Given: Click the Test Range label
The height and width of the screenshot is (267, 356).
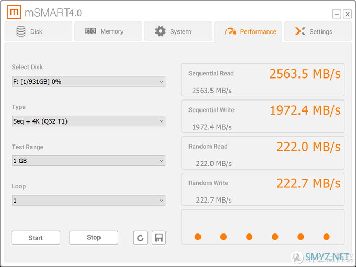Looking at the screenshot, I should pyautogui.click(x=27, y=147).
